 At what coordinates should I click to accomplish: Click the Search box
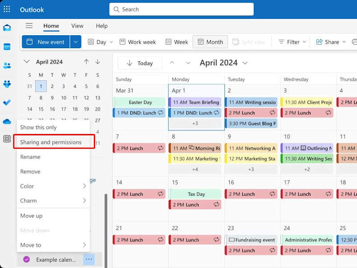(x=182, y=9)
